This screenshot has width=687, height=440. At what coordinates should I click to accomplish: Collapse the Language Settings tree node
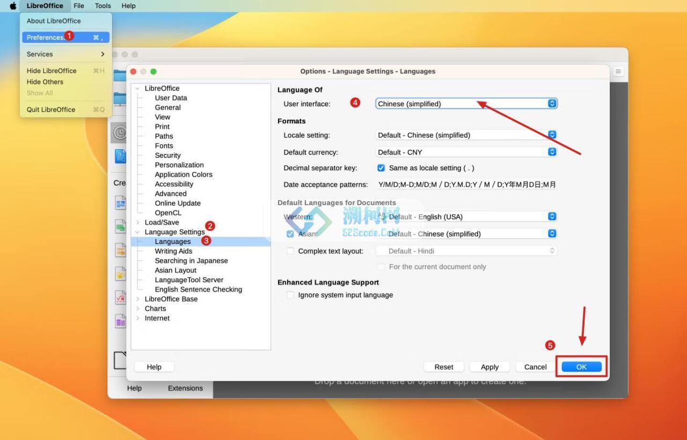(x=137, y=232)
